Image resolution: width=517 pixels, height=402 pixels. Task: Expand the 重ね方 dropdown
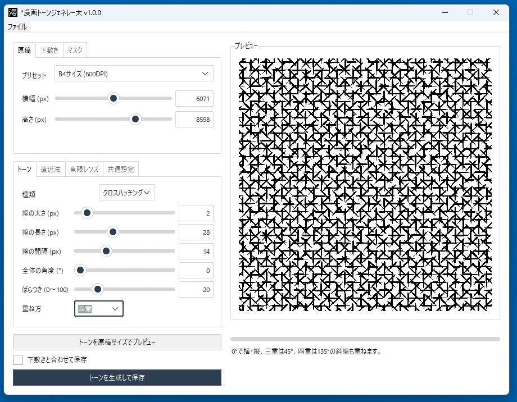[98, 309]
